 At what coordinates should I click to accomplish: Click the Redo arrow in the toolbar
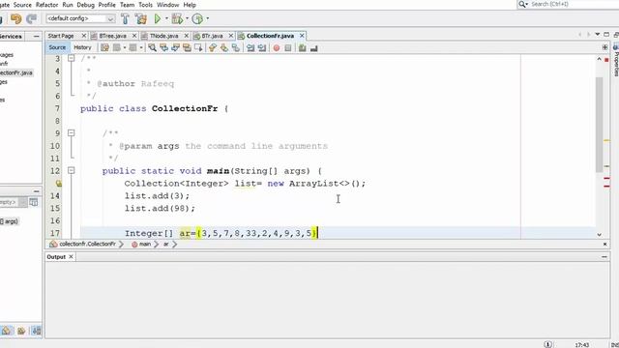tap(31, 18)
